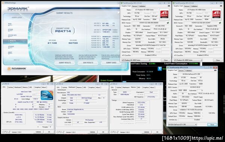Click Close button in ATI AIB GPU-Z window
Viewport: 225px width, 142px height.
(x=166, y=60)
